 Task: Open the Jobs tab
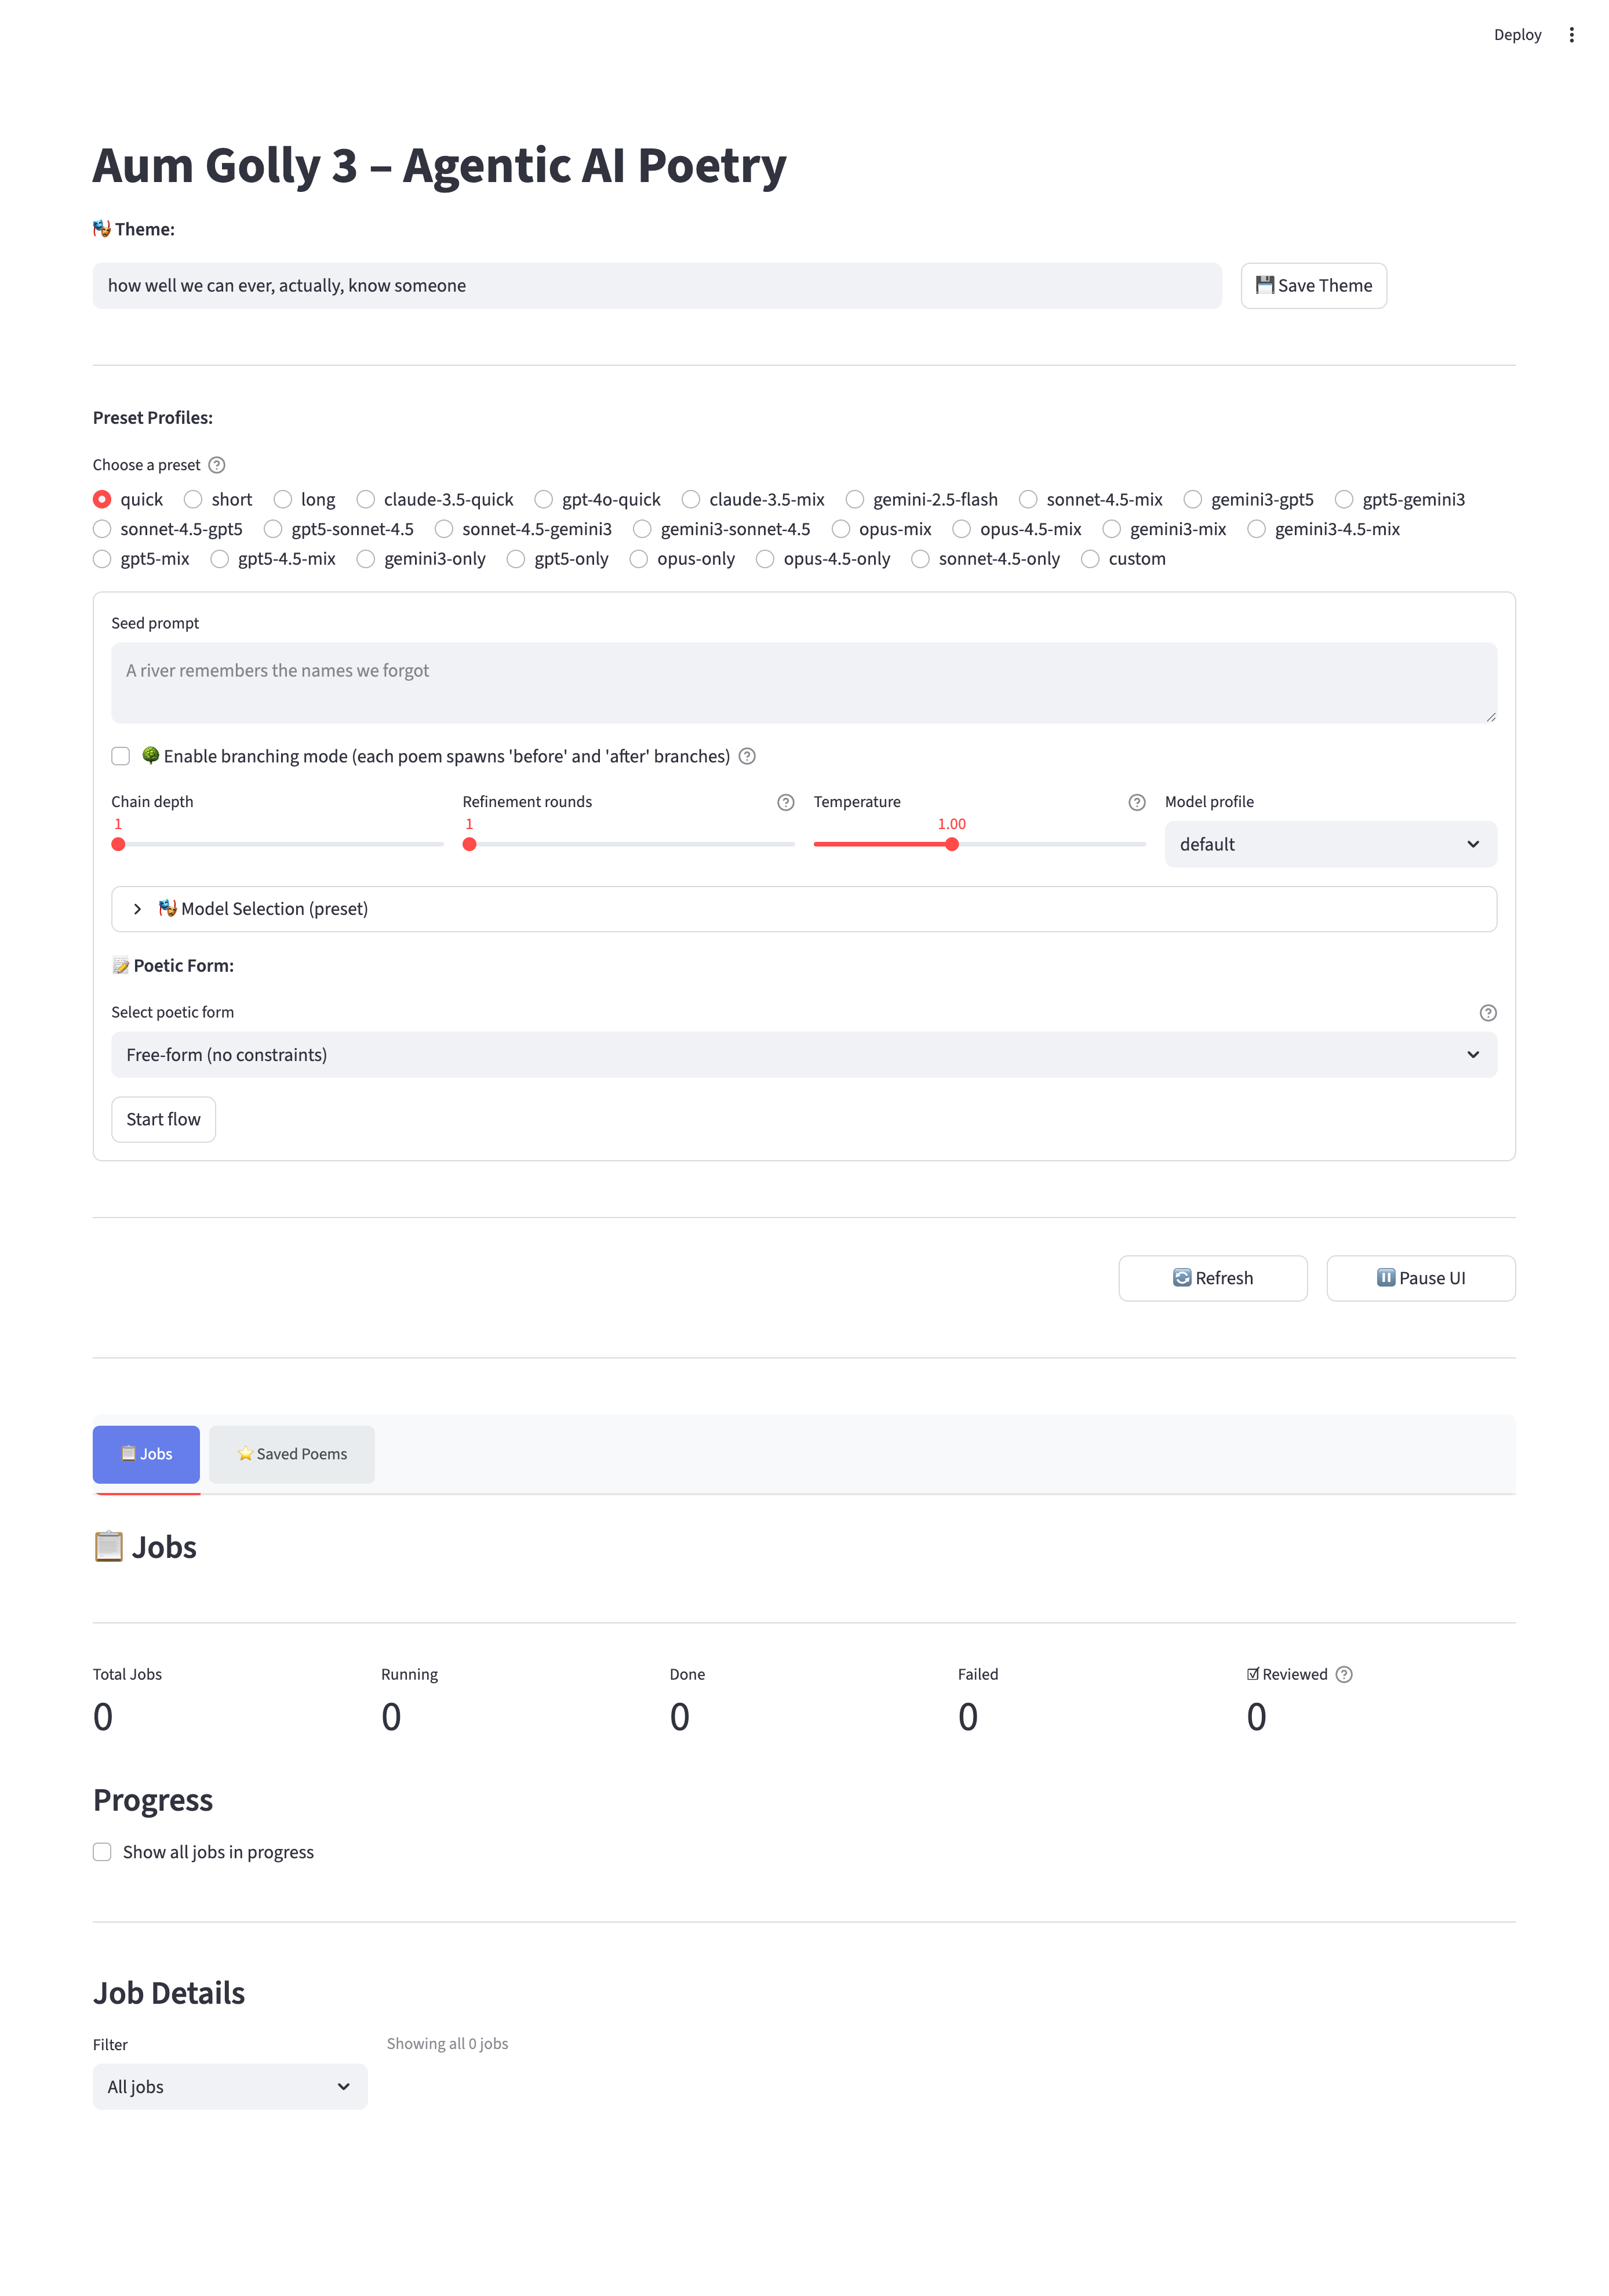coord(146,1454)
